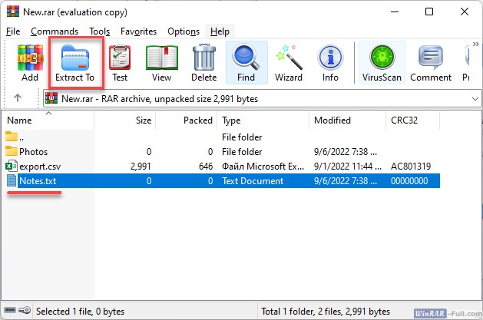Screen dimensions: 483x320
Task: Go up one folder level arrow
Action: pos(18,99)
